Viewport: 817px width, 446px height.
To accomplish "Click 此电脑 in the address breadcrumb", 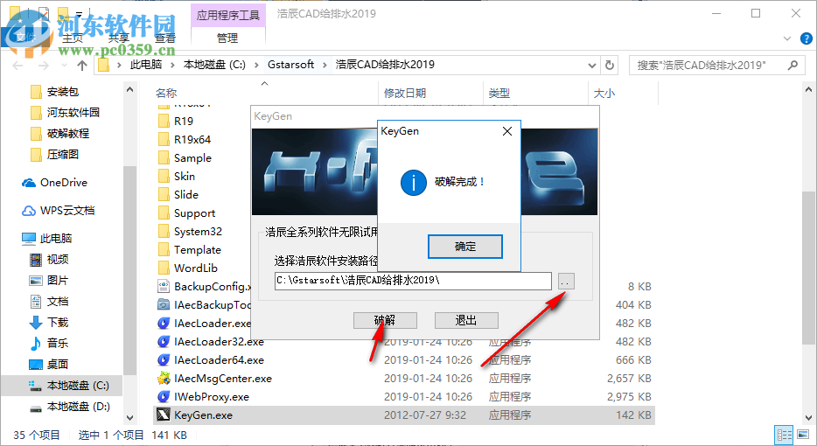I will pyautogui.click(x=145, y=65).
